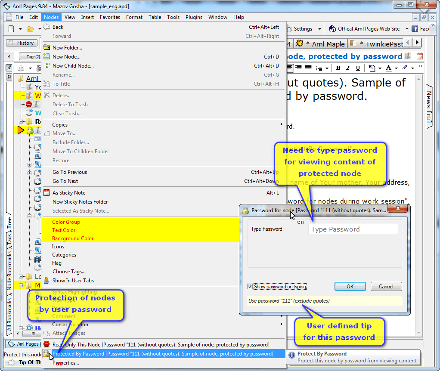
Task: Click the left arrow beside Tags[2]
Action: click(x=9, y=56)
